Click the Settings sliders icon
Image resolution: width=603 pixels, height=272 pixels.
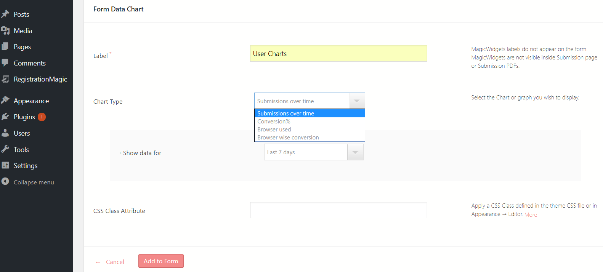tap(5, 165)
